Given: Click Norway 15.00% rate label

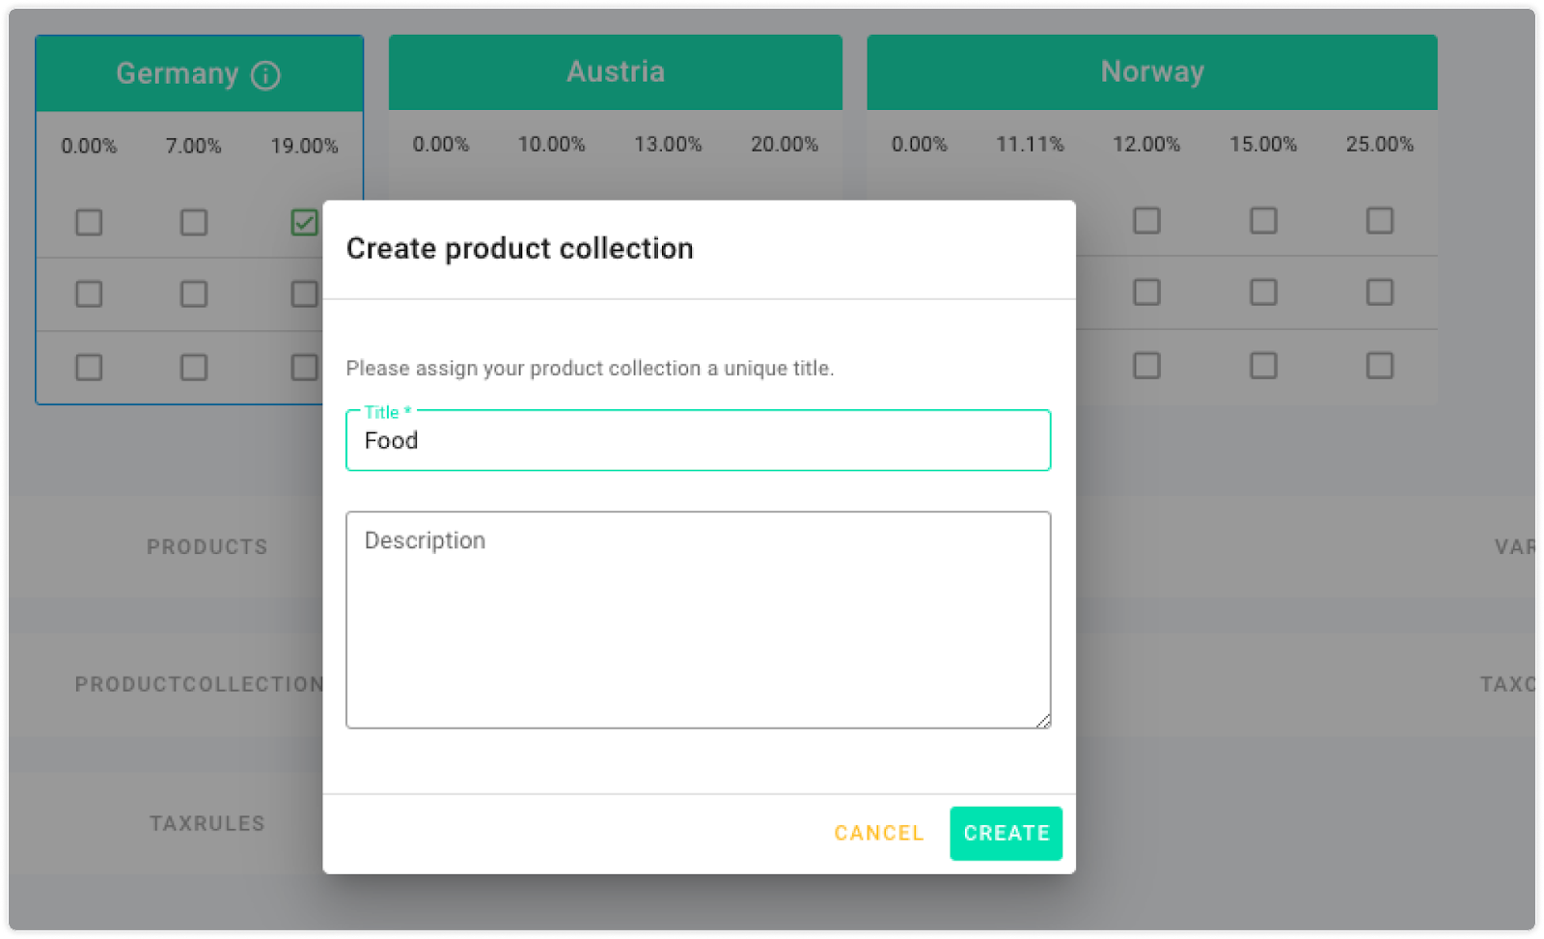Looking at the screenshot, I should [x=1263, y=145].
